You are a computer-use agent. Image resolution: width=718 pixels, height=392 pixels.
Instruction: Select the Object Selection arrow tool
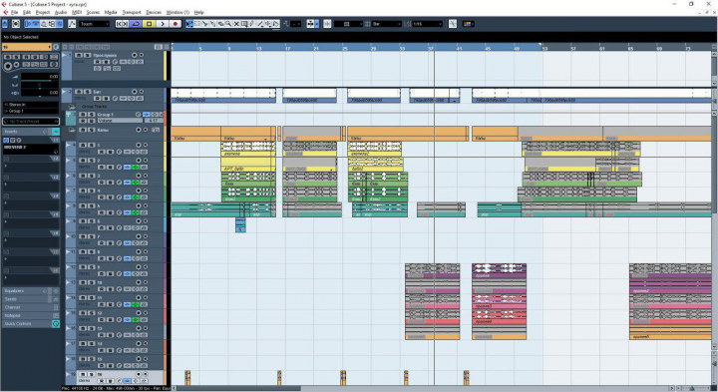click(x=189, y=24)
